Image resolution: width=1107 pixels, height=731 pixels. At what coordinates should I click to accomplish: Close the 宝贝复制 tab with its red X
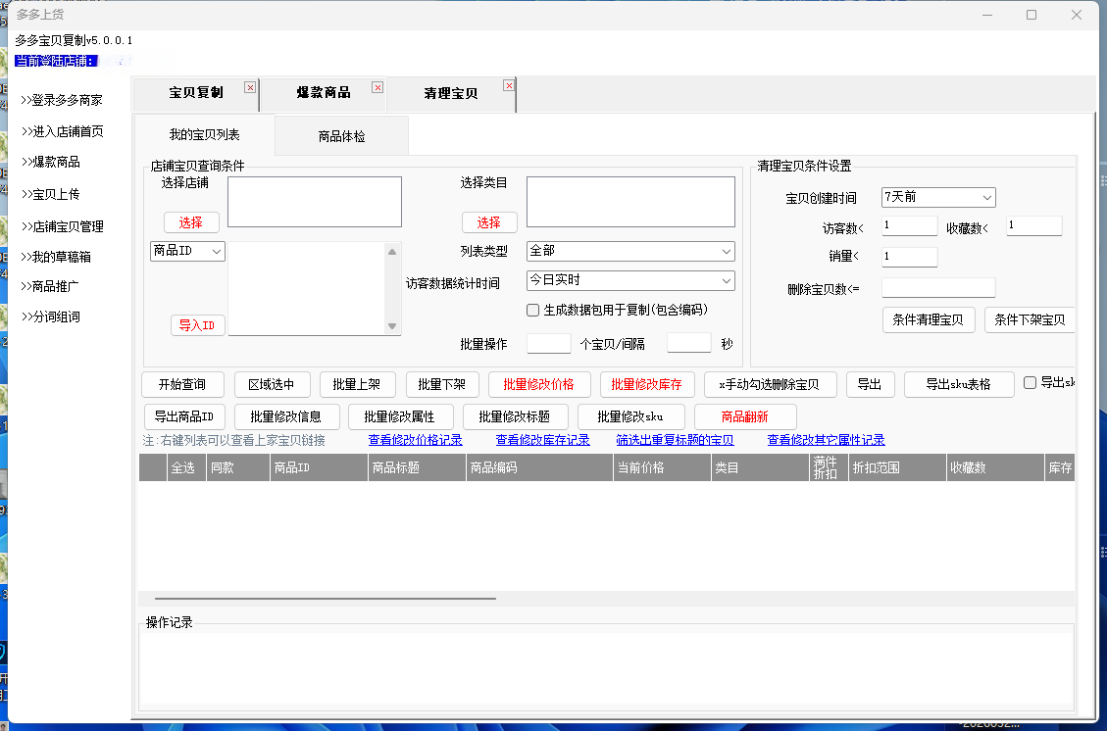point(250,87)
